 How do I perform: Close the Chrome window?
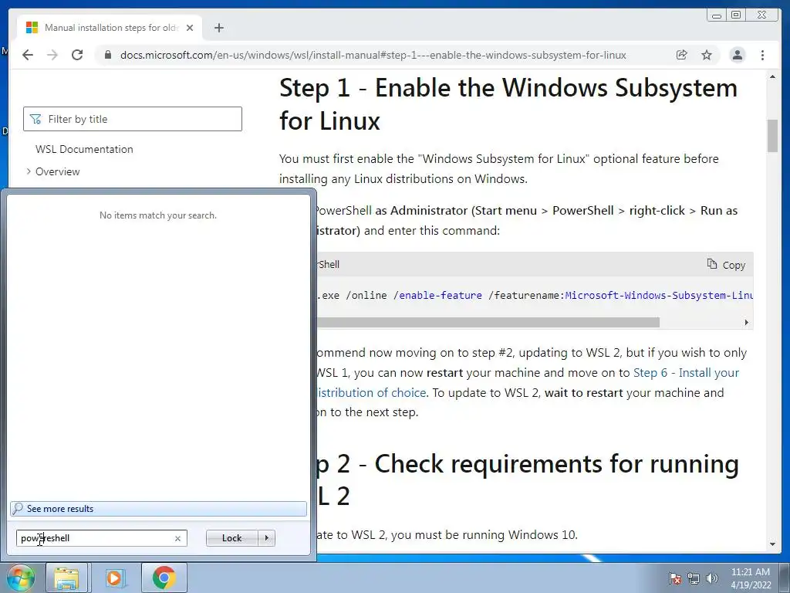pyautogui.click(x=762, y=15)
